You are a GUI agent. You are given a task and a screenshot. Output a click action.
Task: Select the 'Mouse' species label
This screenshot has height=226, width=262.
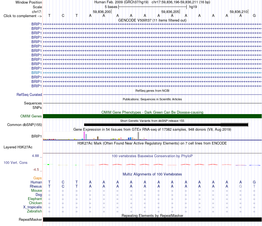point(36,191)
